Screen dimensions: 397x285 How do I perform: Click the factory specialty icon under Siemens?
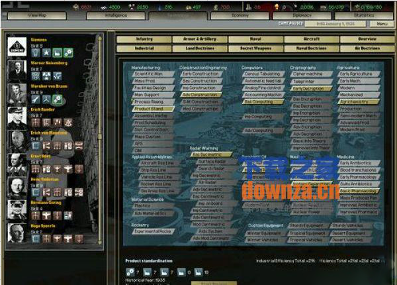click(57, 52)
